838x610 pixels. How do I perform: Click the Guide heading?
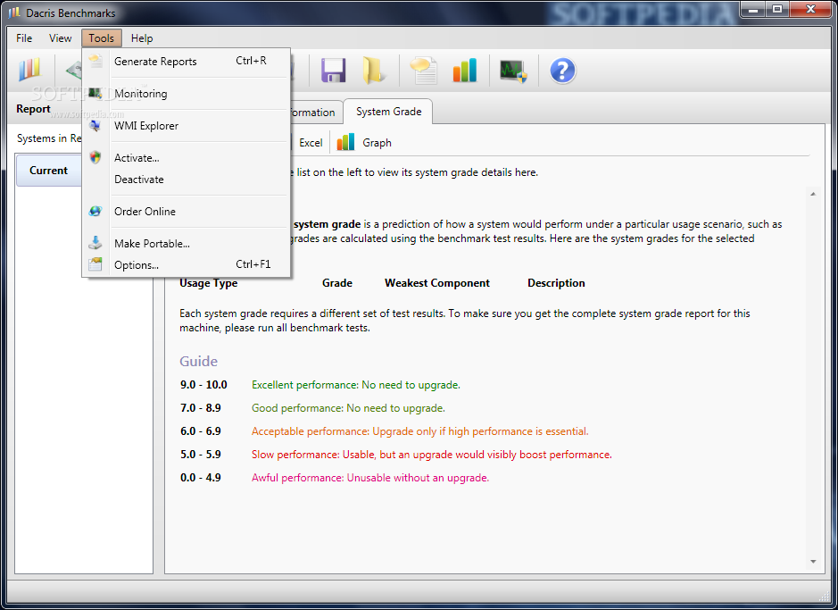click(198, 361)
